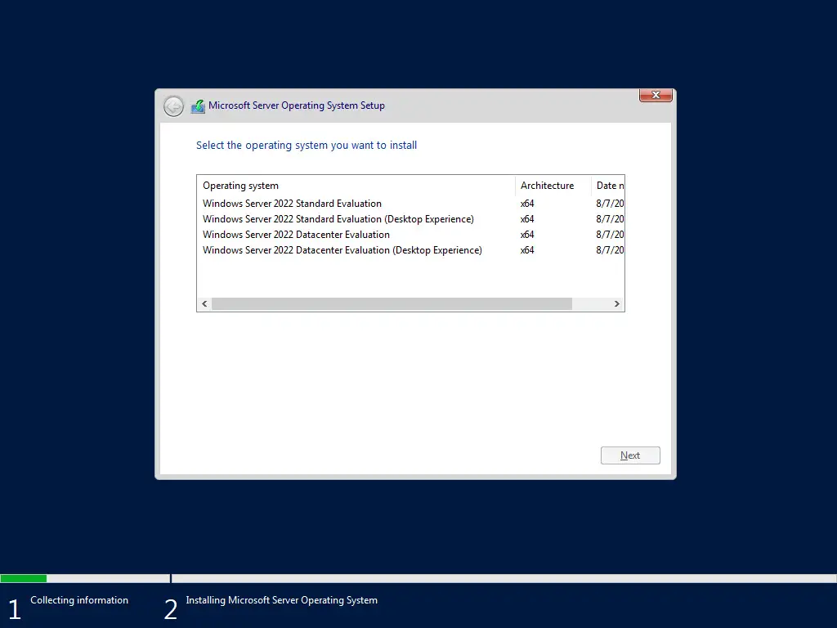Click the Date column header
837x628 pixels.
pyautogui.click(x=609, y=185)
